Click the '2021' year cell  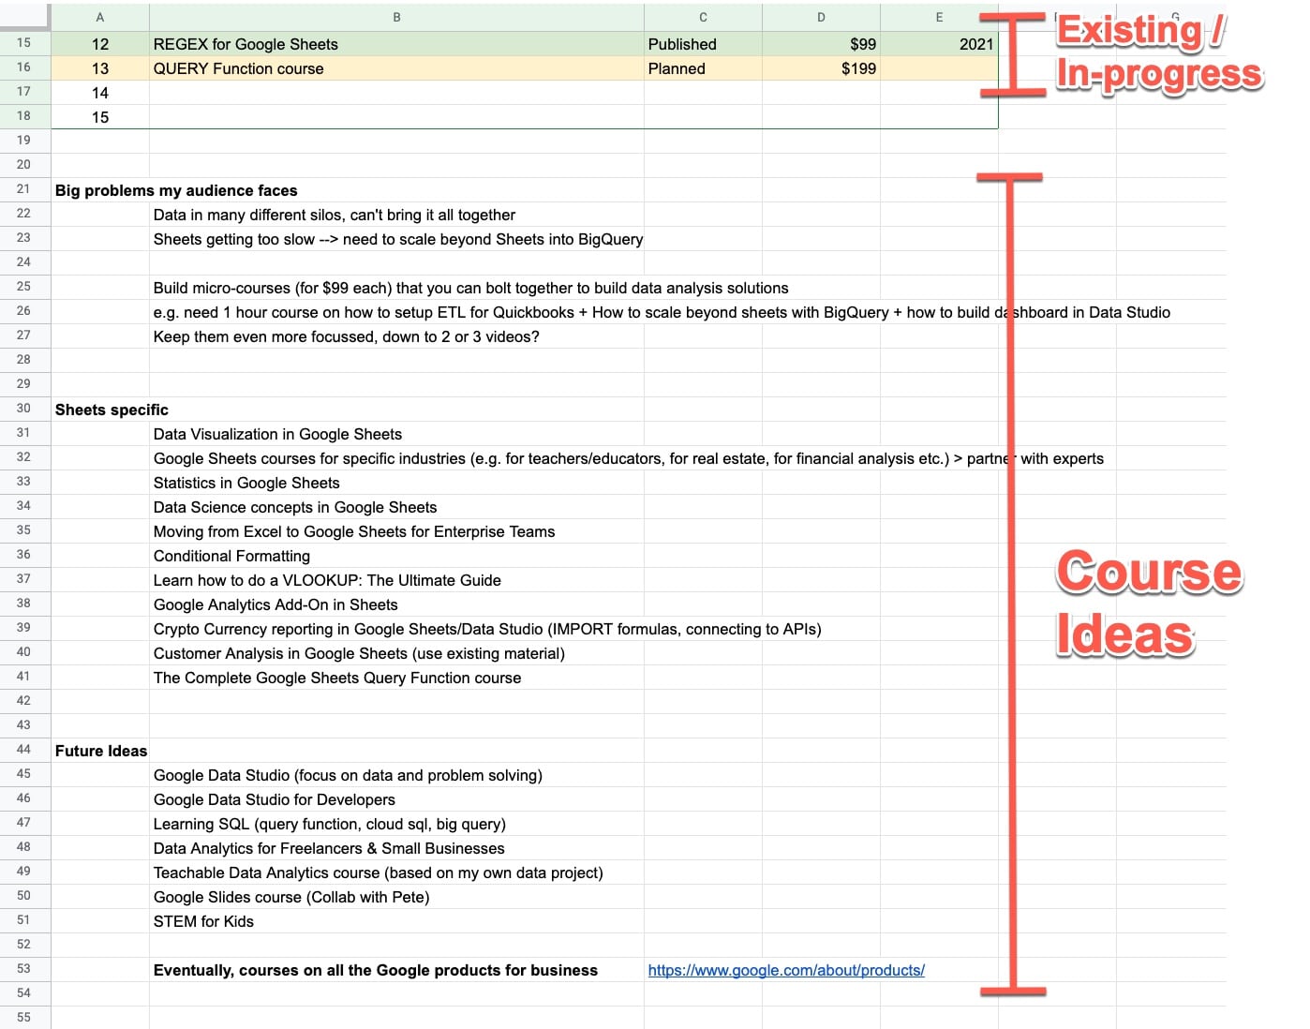click(939, 44)
